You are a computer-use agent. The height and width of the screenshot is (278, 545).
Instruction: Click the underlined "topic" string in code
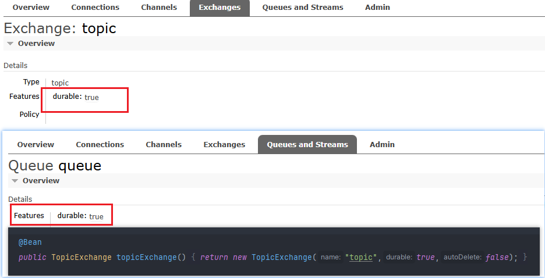[361, 257]
